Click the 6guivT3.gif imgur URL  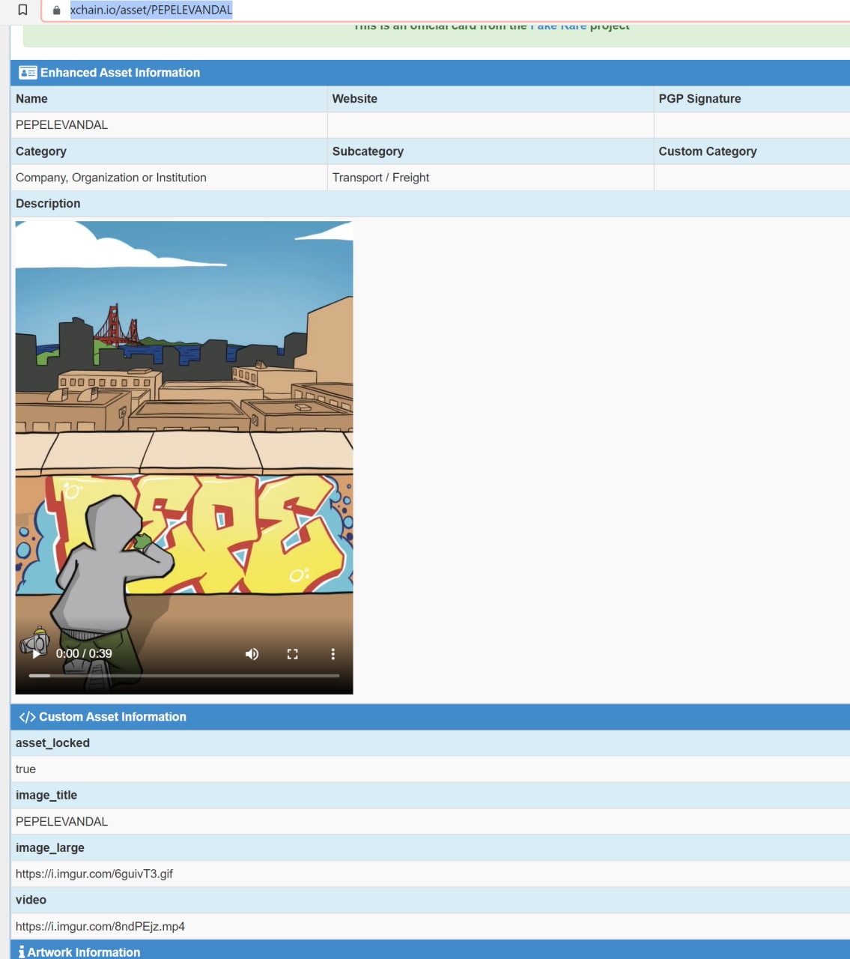[94, 874]
